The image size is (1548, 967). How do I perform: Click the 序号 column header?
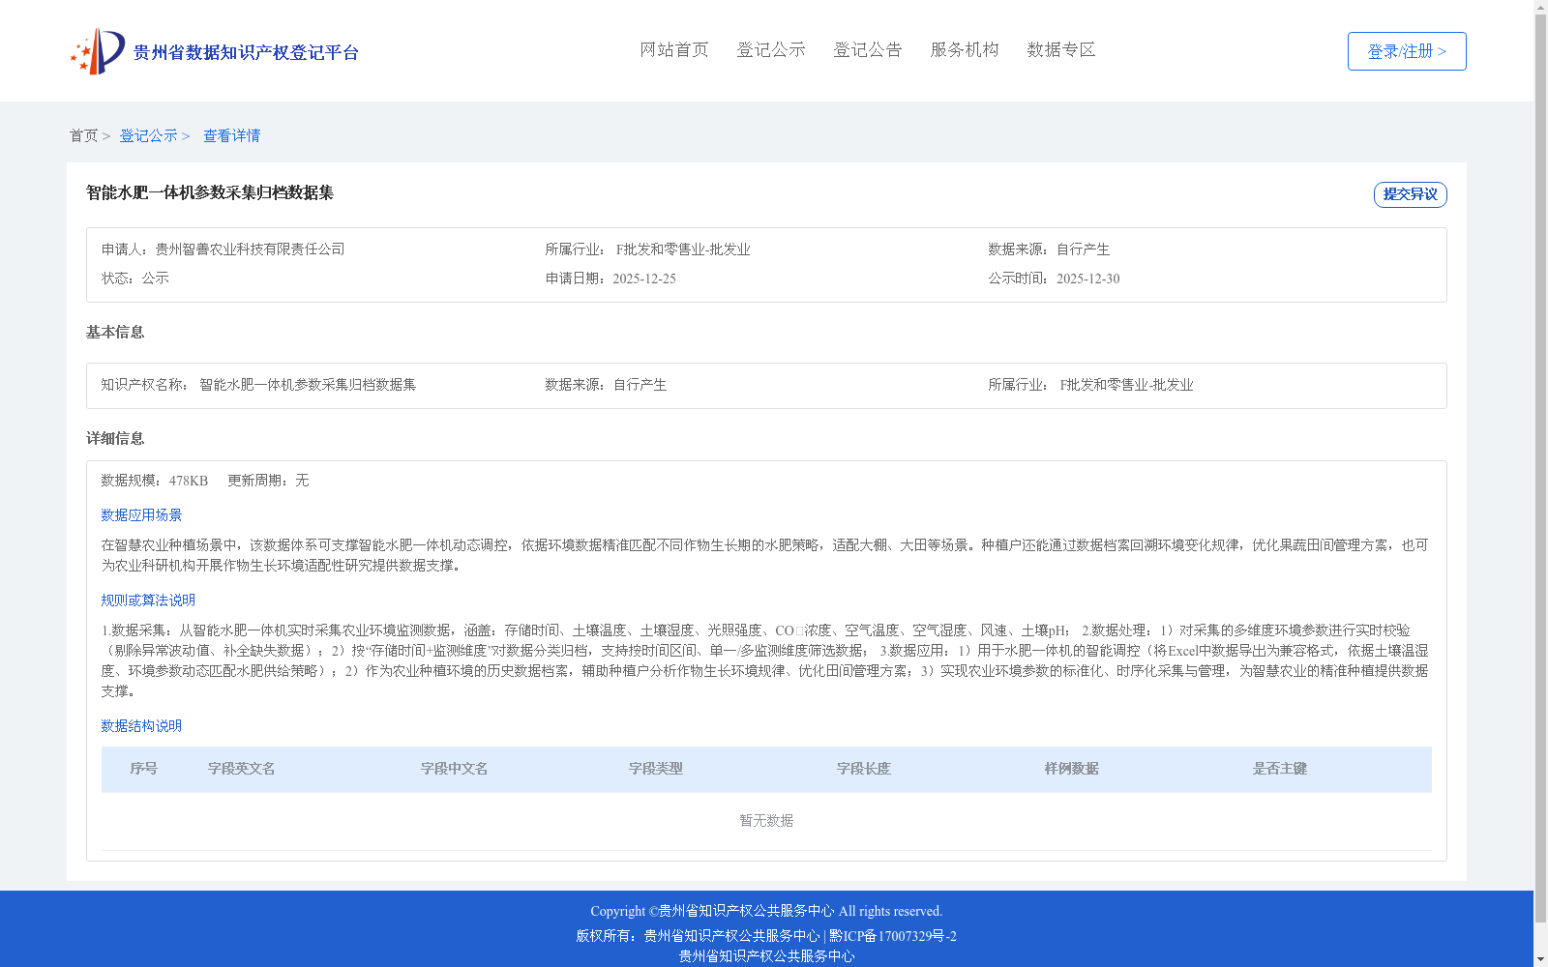click(144, 769)
